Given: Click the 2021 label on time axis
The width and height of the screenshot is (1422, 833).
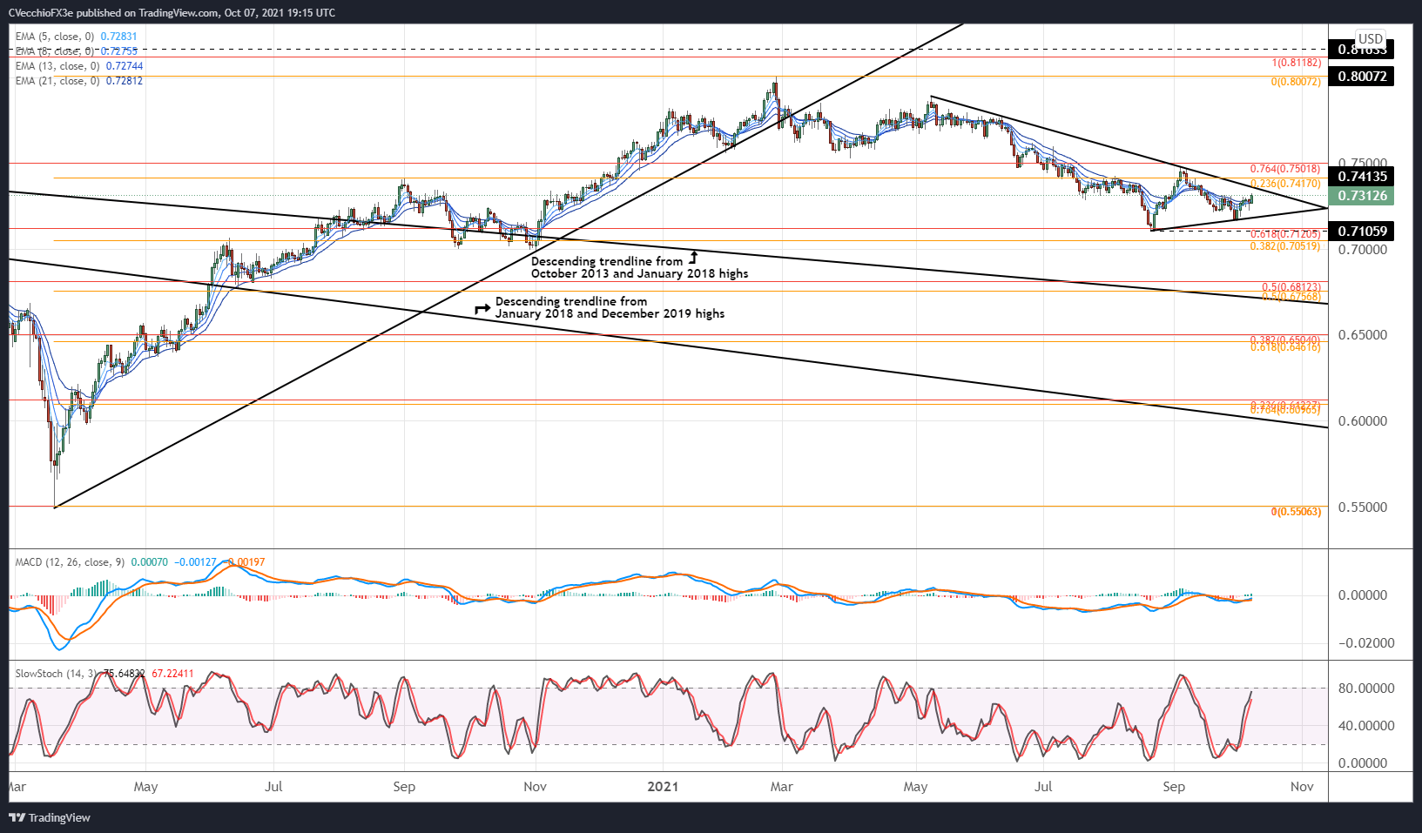Looking at the screenshot, I should point(663,787).
